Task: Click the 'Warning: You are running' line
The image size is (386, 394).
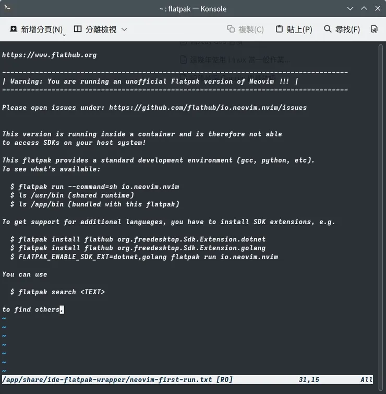Action: [150, 82]
